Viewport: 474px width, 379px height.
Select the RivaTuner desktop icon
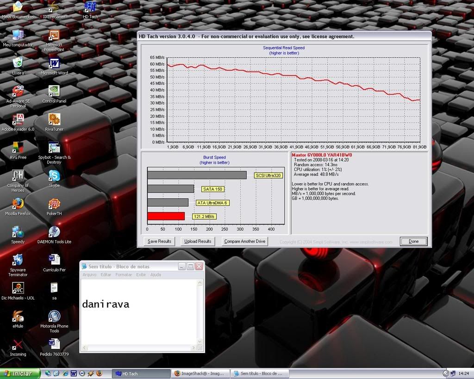(54, 119)
